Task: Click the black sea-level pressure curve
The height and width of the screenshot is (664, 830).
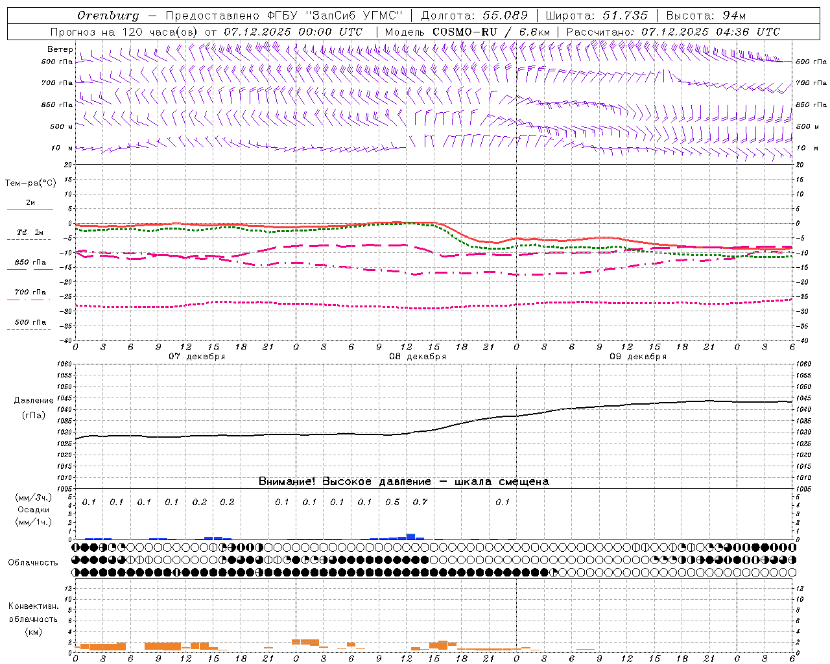Action: tap(434, 429)
